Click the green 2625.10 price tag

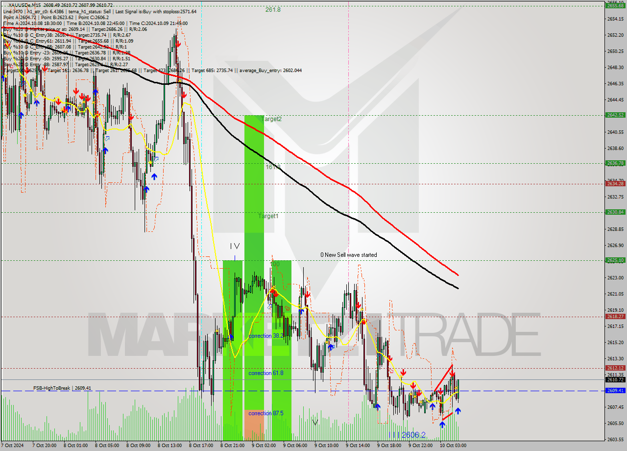[x=615, y=260]
